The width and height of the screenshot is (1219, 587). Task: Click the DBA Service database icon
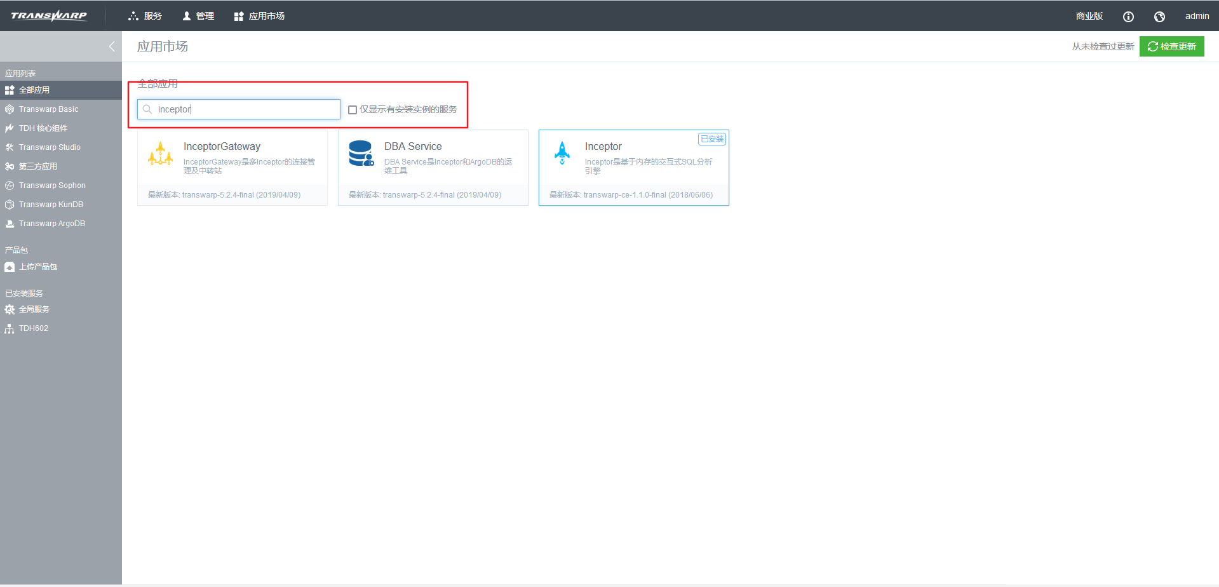coord(361,154)
